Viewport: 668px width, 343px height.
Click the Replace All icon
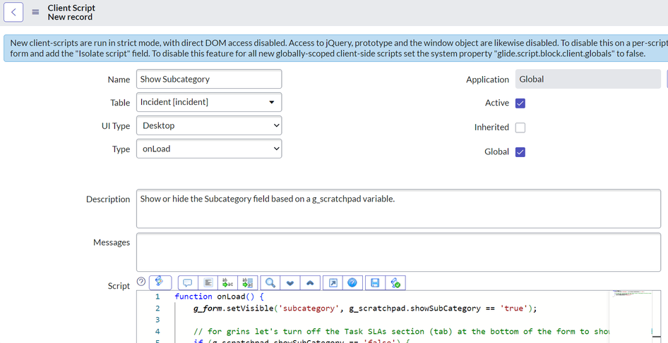click(248, 282)
